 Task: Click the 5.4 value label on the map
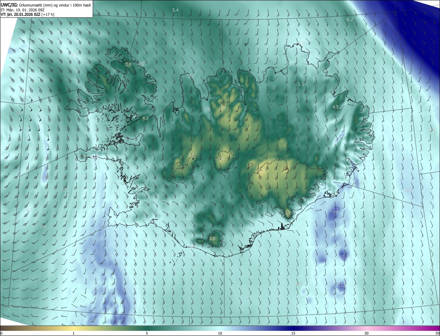[175, 10]
